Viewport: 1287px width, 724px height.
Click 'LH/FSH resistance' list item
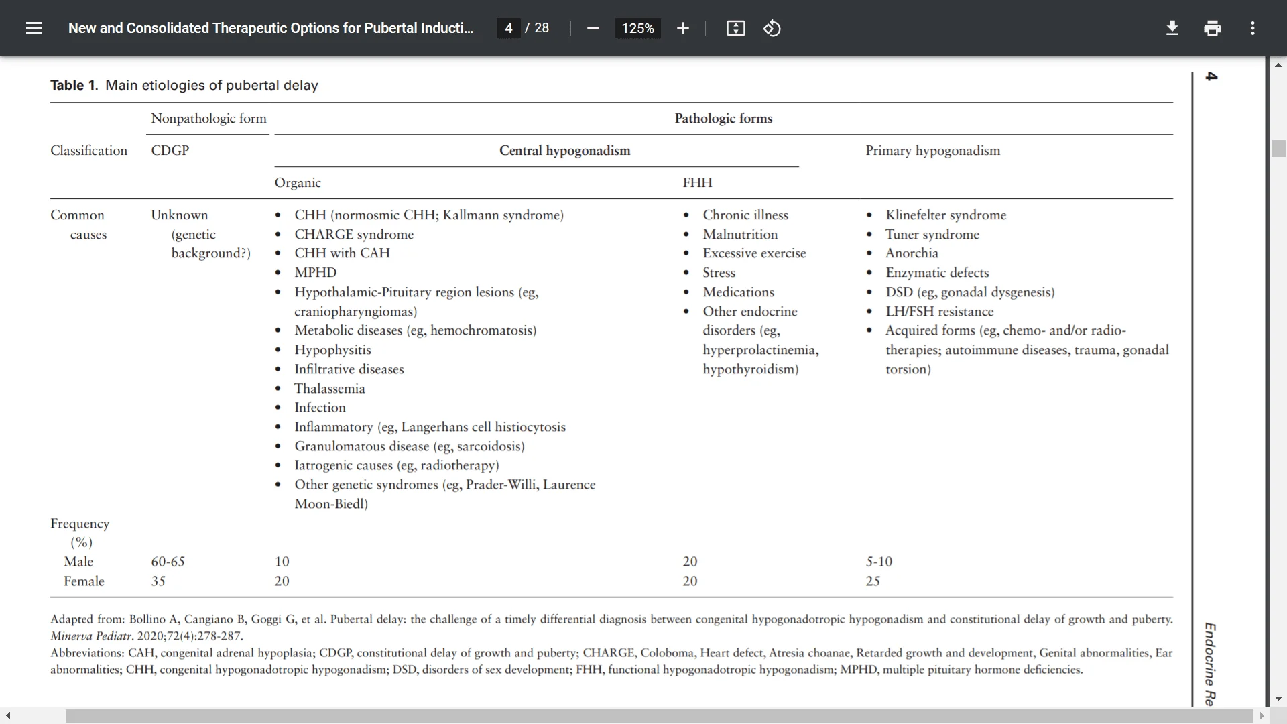(939, 312)
